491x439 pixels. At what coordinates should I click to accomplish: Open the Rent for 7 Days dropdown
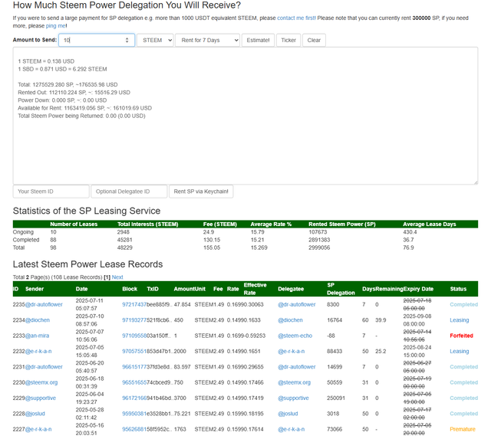pos(207,40)
